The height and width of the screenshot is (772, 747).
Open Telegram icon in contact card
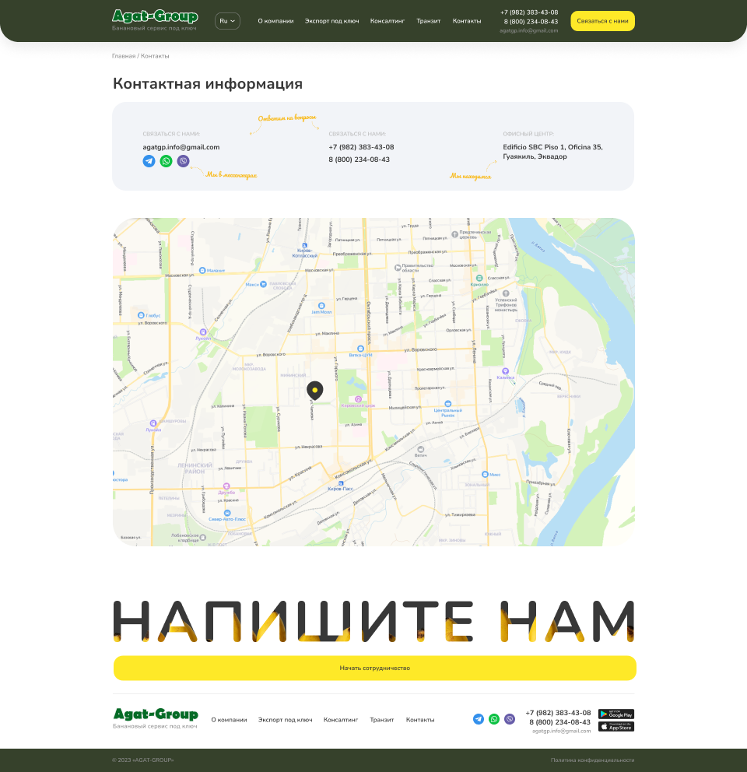[x=149, y=161]
